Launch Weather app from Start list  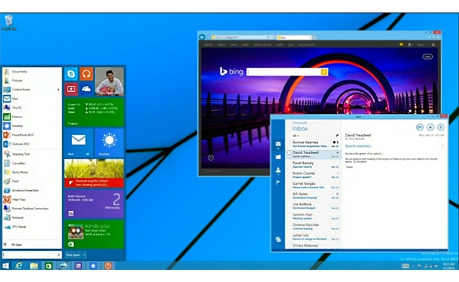pyautogui.click(x=17, y=126)
